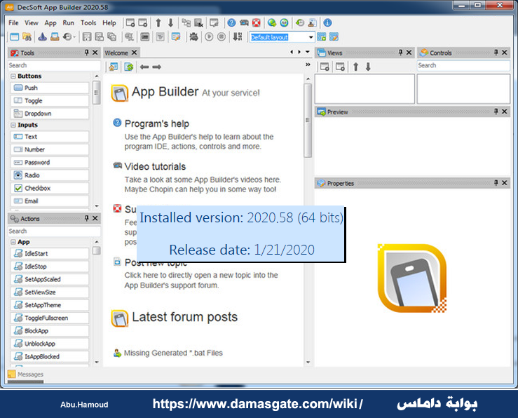The width and height of the screenshot is (518, 418).
Task: Click the home icon in the Welcome tab toolbar
Action: point(114,67)
